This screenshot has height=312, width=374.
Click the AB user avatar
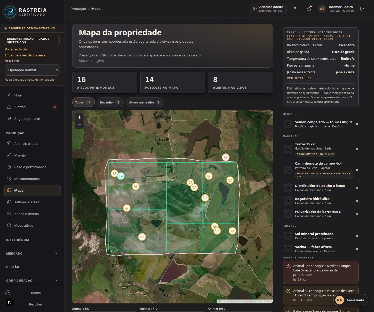coord(322,9)
